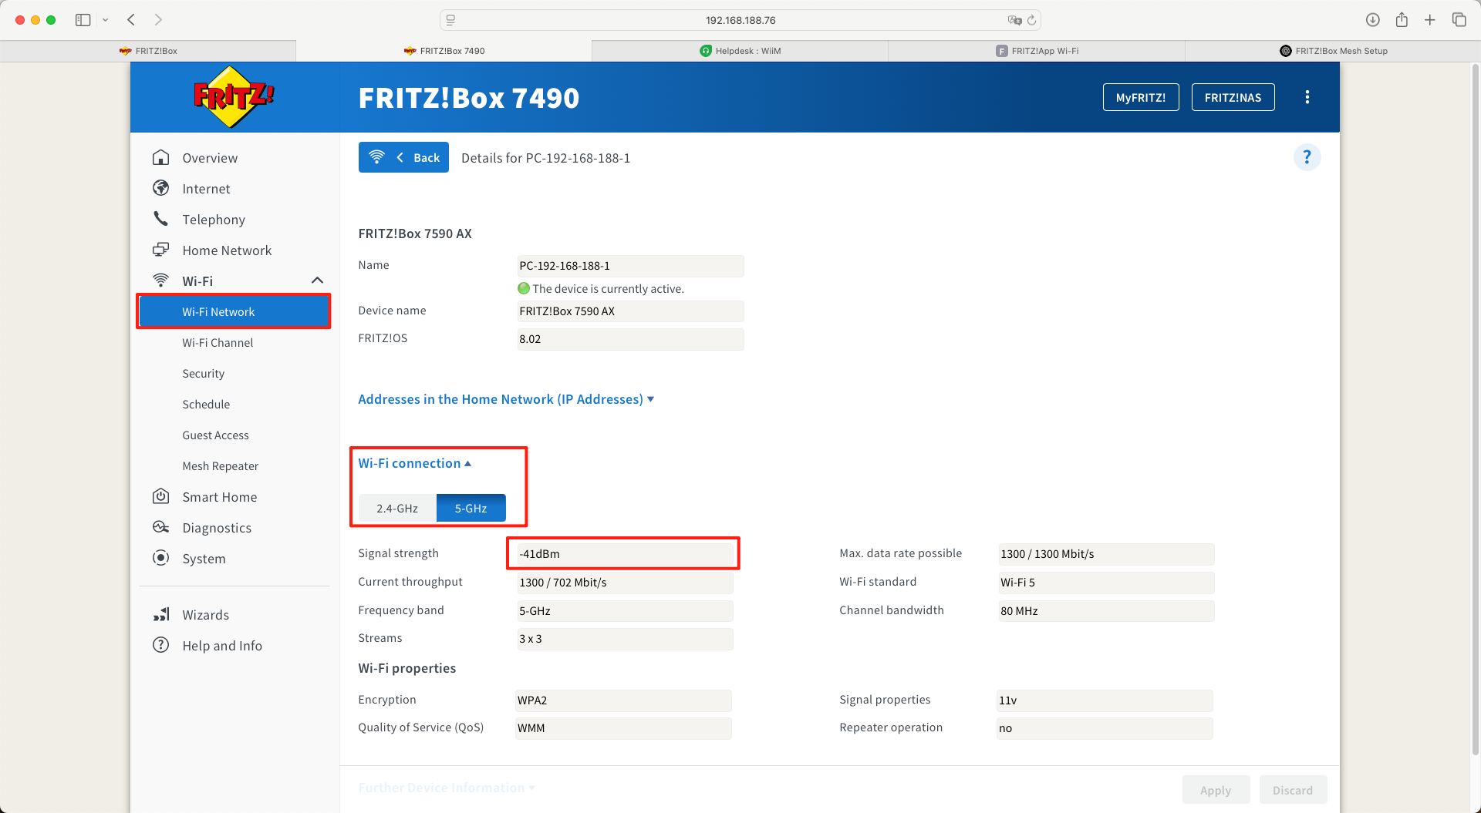Click the Internet globe icon

tap(160, 188)
